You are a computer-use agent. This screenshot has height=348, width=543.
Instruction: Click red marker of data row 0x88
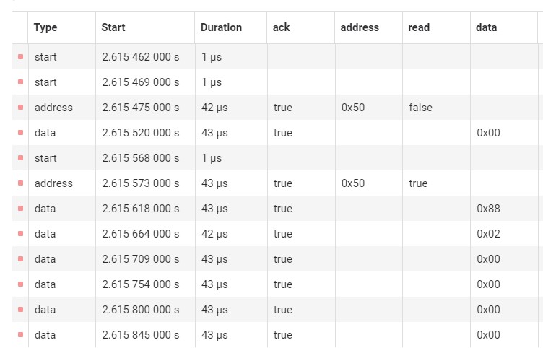(x=20, y=208)
